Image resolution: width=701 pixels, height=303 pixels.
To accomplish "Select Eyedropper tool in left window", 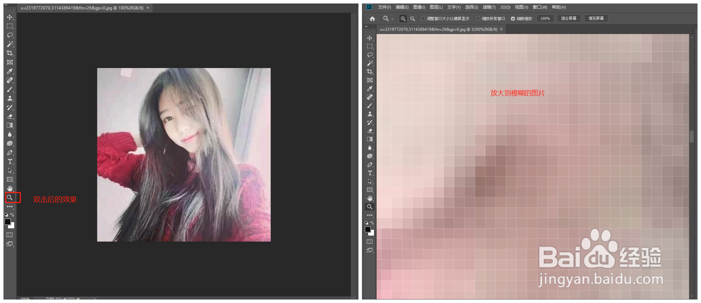I will [10, 71].
